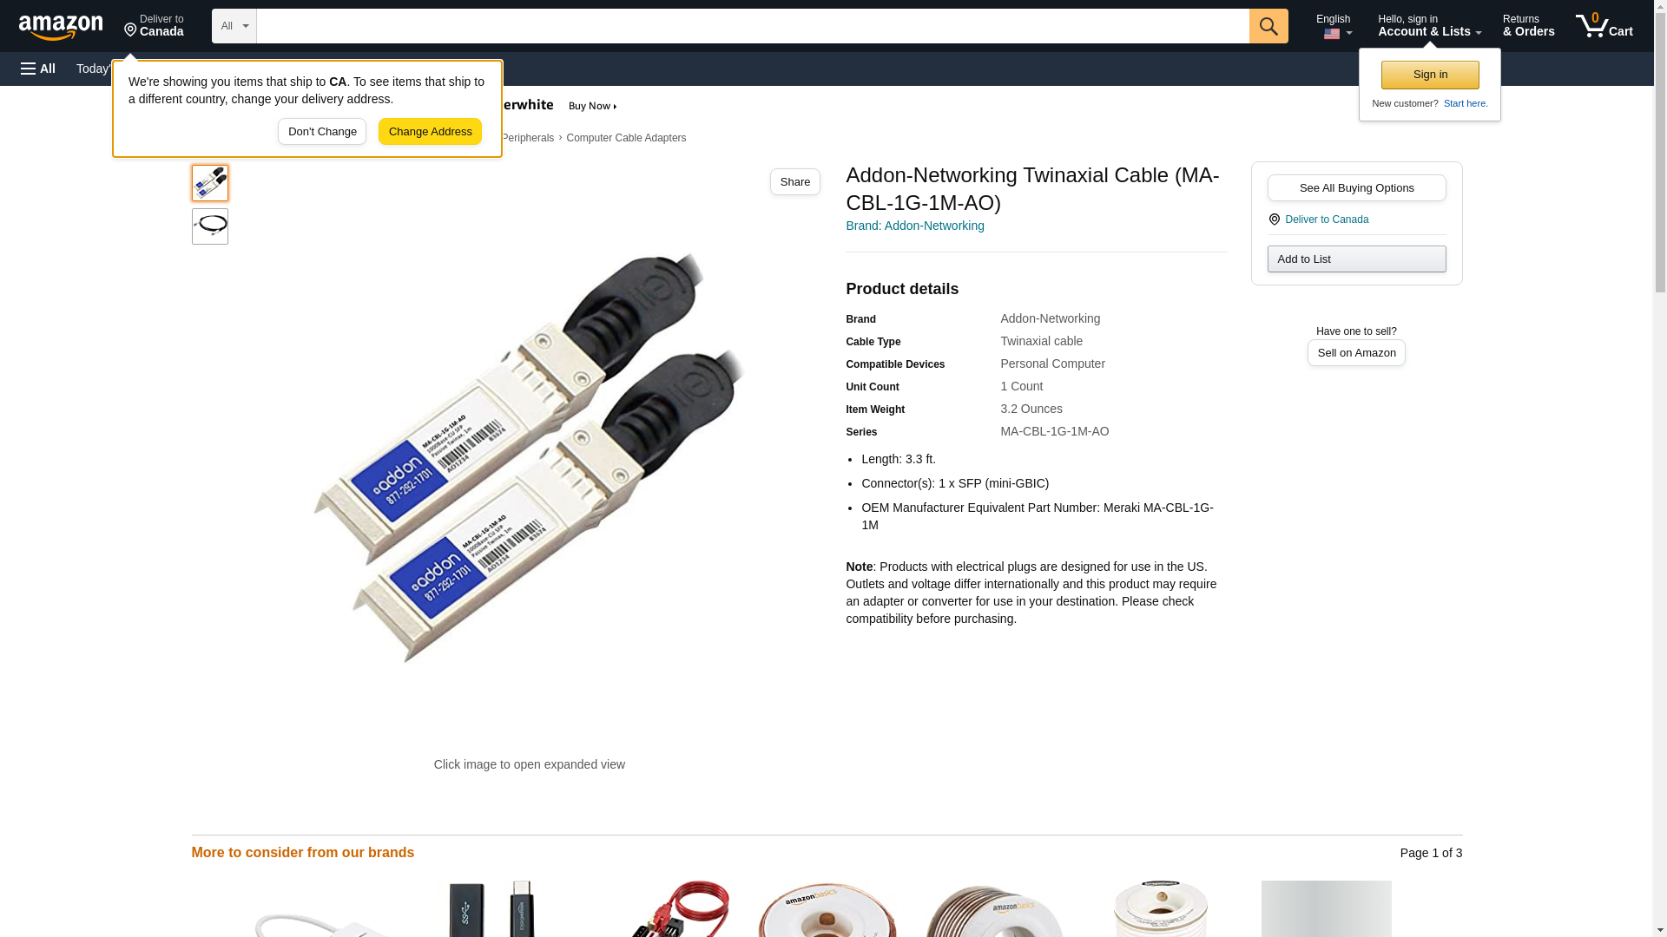The width and height of the screenshot is (1667, 937).
Task: Expand the Account & Lists menu
Action: coord(1429,25)
